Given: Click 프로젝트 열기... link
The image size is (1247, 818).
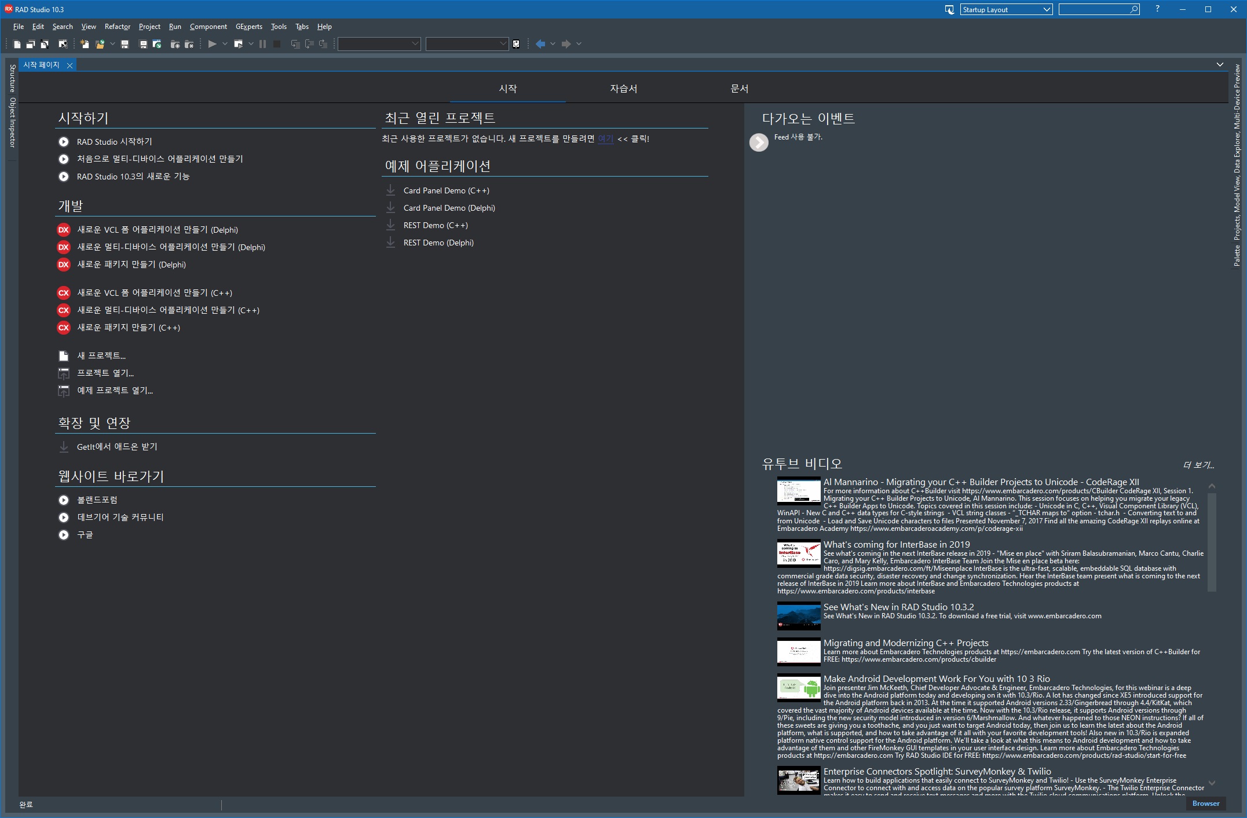Looking at the screenshot, I should click(105, 373).
